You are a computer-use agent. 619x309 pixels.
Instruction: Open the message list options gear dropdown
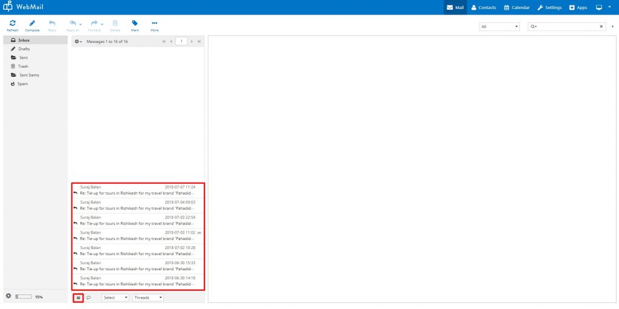pos(78,41)
